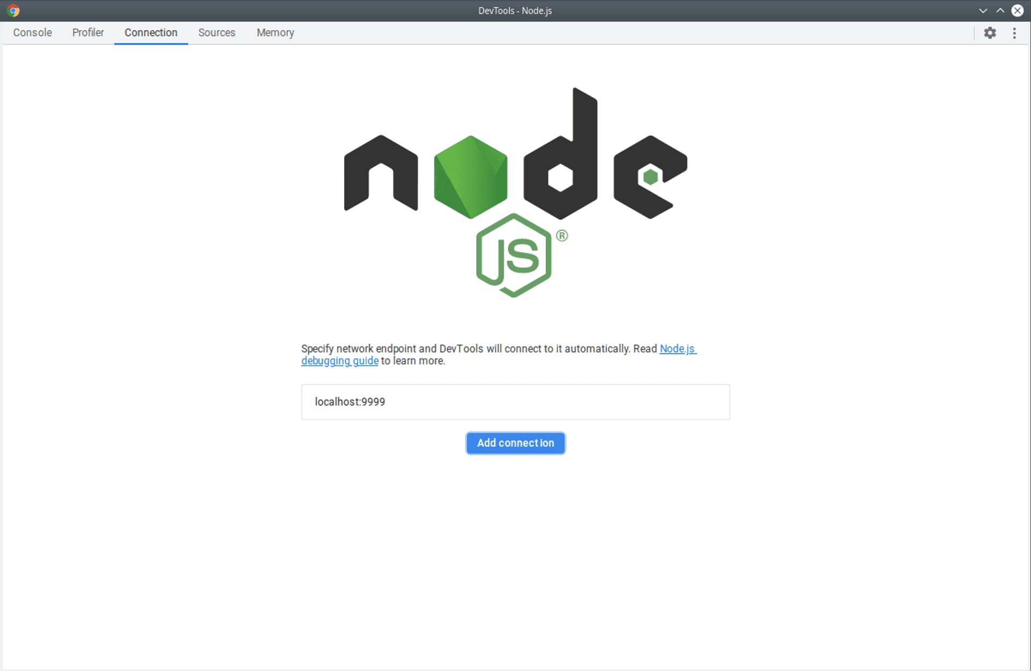The width and height of the screenshot is (1031, 671).
Task: Open the three-dot customize menu
Action: 1014,33
